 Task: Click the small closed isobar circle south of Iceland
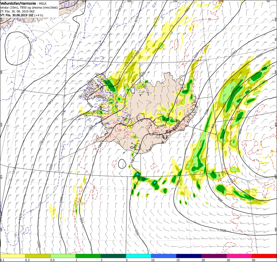click(122, 164)
